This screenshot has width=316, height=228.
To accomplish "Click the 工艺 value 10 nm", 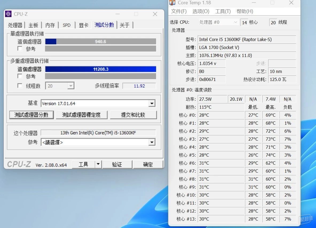I will [282, 71].
